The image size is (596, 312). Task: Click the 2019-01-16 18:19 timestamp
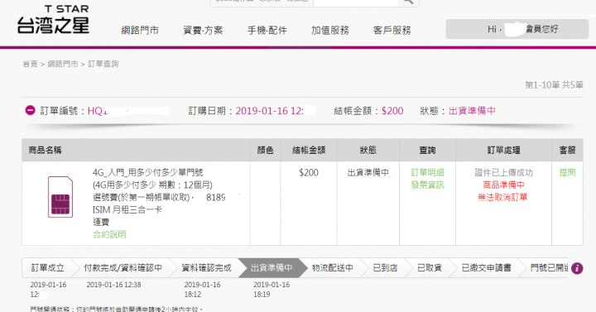click(272, 289)
